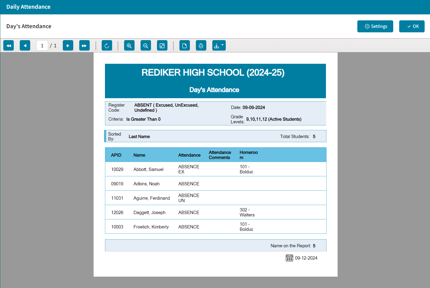Click the Daily Attendance window title

[x=28, y=7]
